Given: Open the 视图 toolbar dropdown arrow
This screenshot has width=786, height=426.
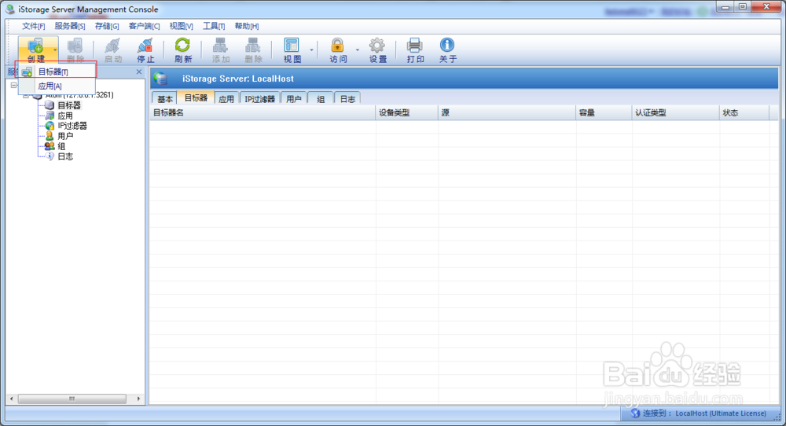Looking at the screenshot, I should pos(311,50).
